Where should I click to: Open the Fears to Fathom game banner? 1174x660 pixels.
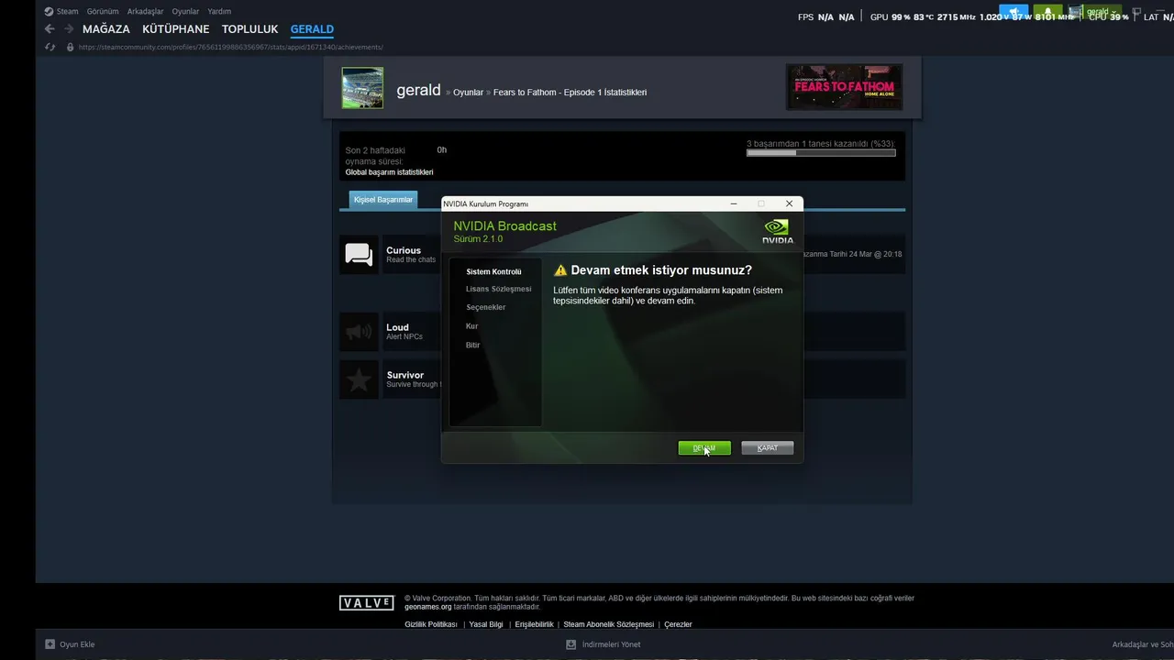(844, 87)
